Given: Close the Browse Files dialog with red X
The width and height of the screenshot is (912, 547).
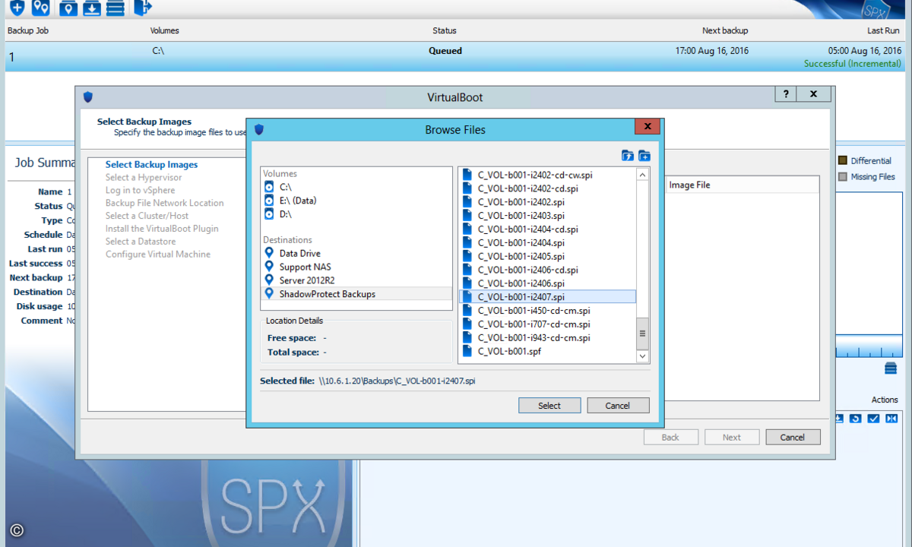Looking at the screenshot, I should [x=647, y=127].
